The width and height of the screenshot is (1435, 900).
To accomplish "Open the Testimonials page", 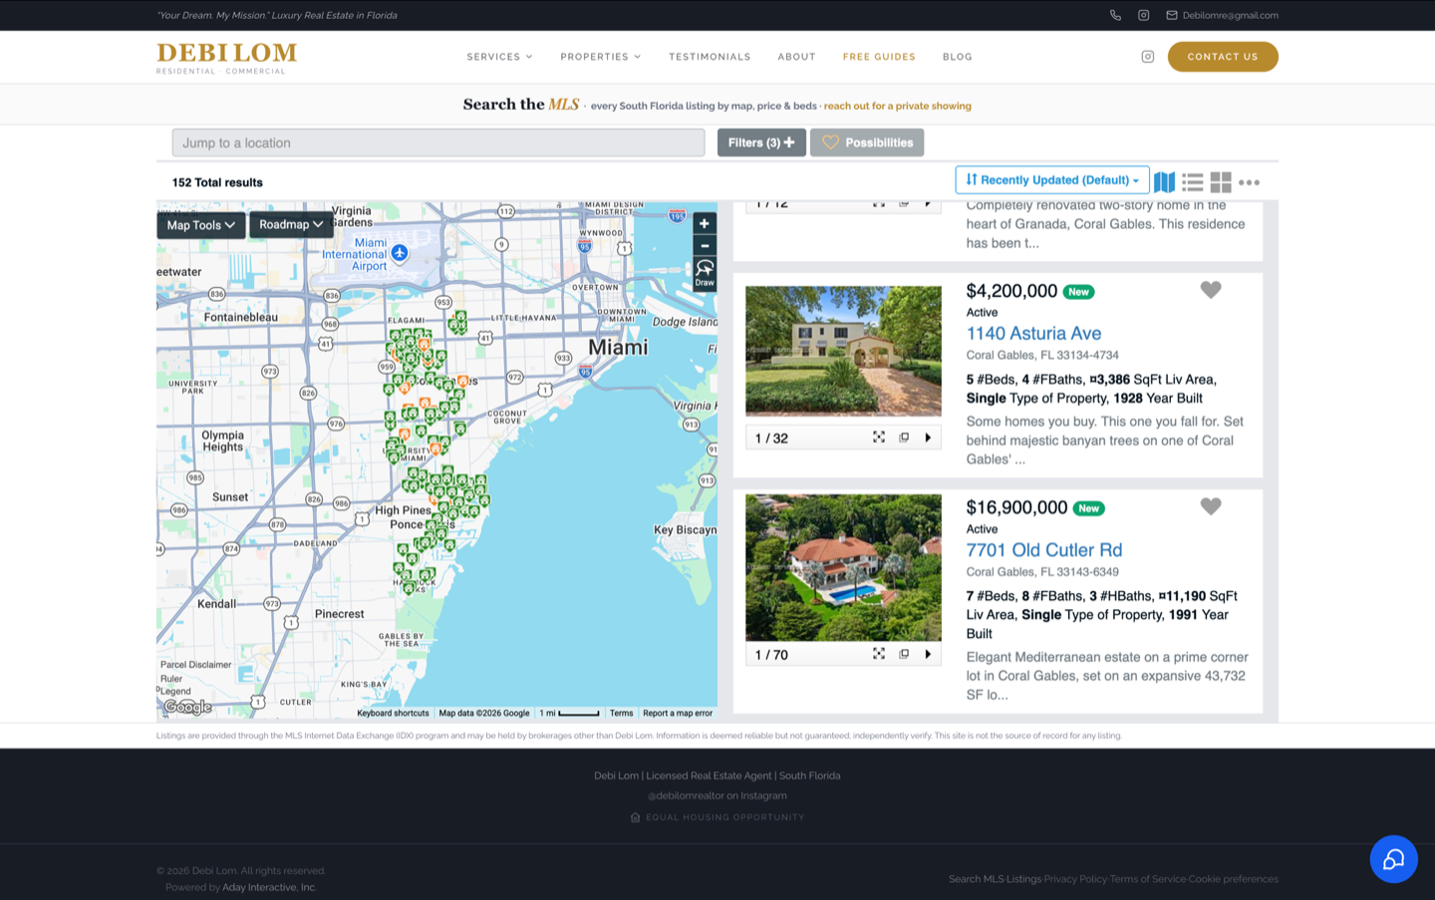I will 710,57.
